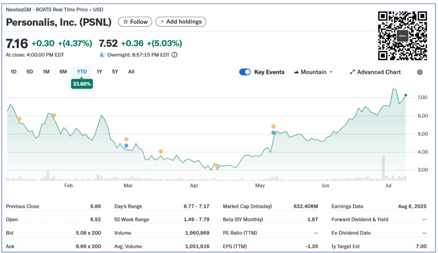Click the orange event dot in mid-April

(x=217, y=166)
